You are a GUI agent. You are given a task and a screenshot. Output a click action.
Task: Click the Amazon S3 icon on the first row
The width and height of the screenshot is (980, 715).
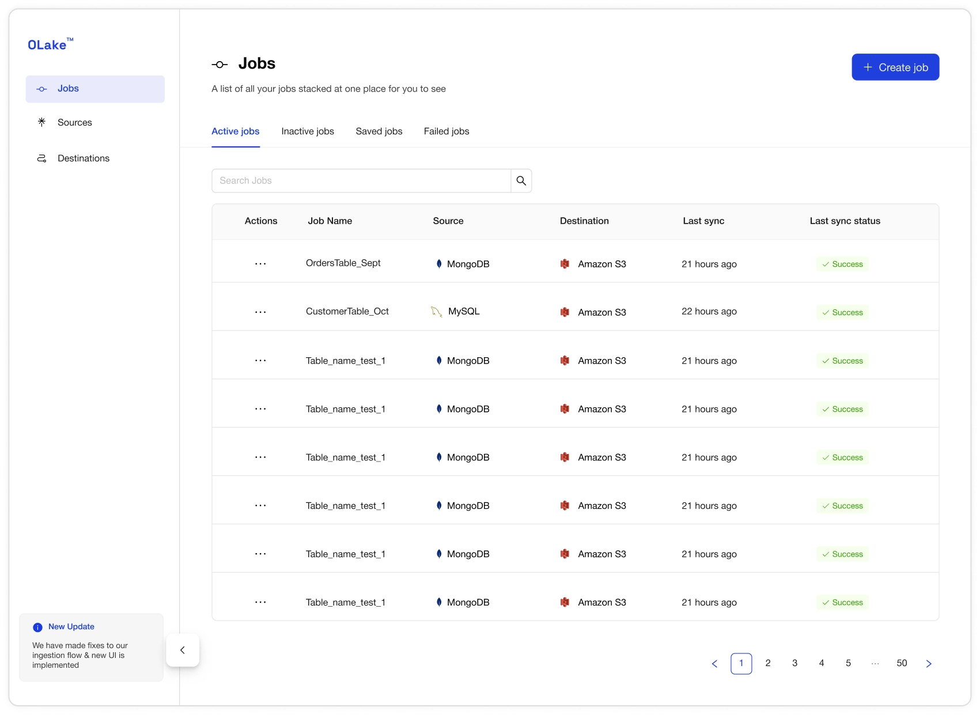tap(565, 264)
